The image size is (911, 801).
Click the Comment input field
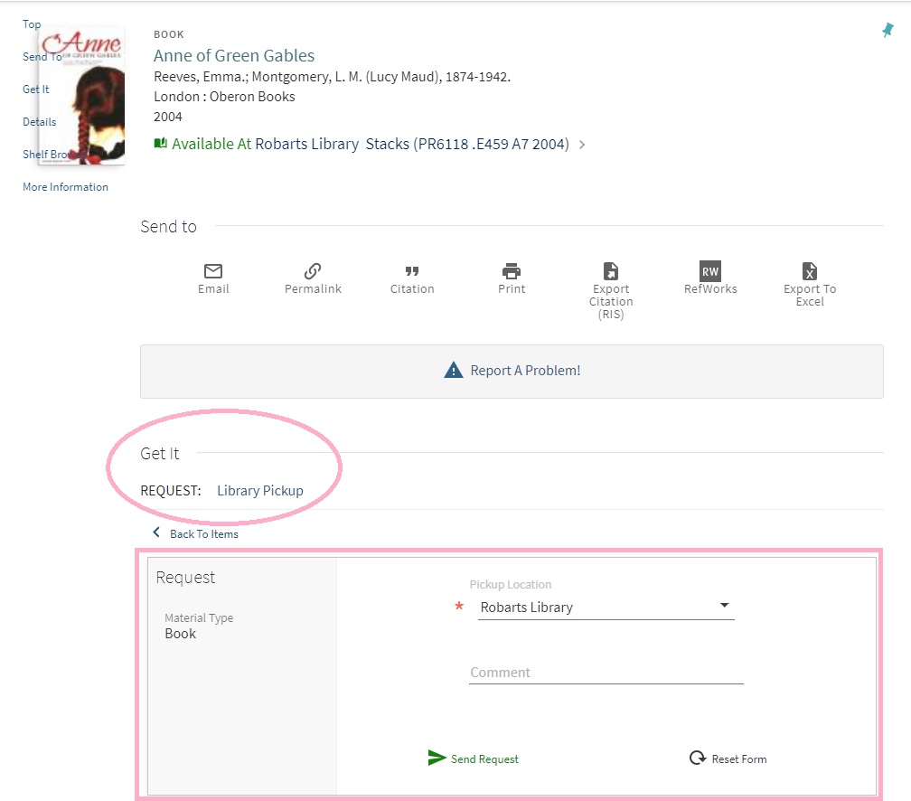point(606,673)
